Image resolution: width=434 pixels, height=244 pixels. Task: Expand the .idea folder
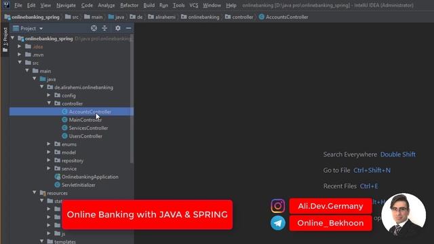point(20,46)
